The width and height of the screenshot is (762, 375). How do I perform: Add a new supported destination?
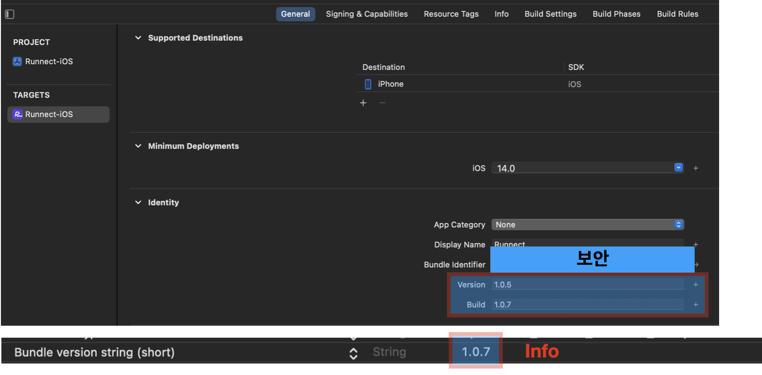pos(363,103)
